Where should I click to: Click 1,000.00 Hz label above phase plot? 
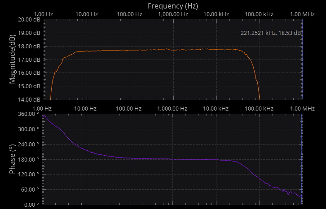coord(172,109)
